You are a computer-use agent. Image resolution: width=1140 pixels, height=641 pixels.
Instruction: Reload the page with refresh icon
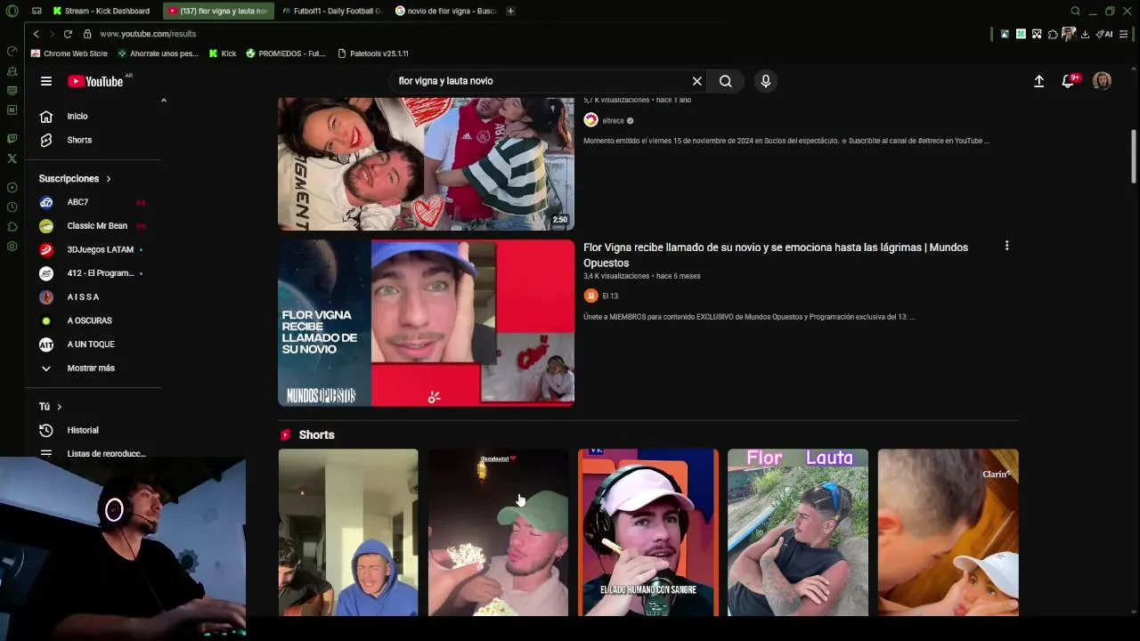coord(68,34)
